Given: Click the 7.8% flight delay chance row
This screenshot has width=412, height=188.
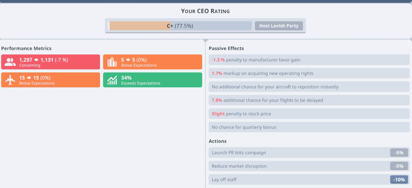Looking at the screenshot, I should click(309, 100).
